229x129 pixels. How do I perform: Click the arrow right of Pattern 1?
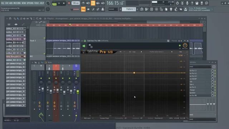point(137,9)
